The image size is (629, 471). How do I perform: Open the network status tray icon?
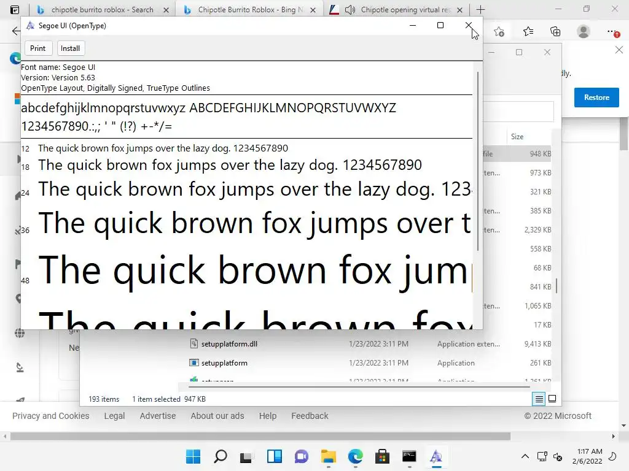click(x=542, y=456)
